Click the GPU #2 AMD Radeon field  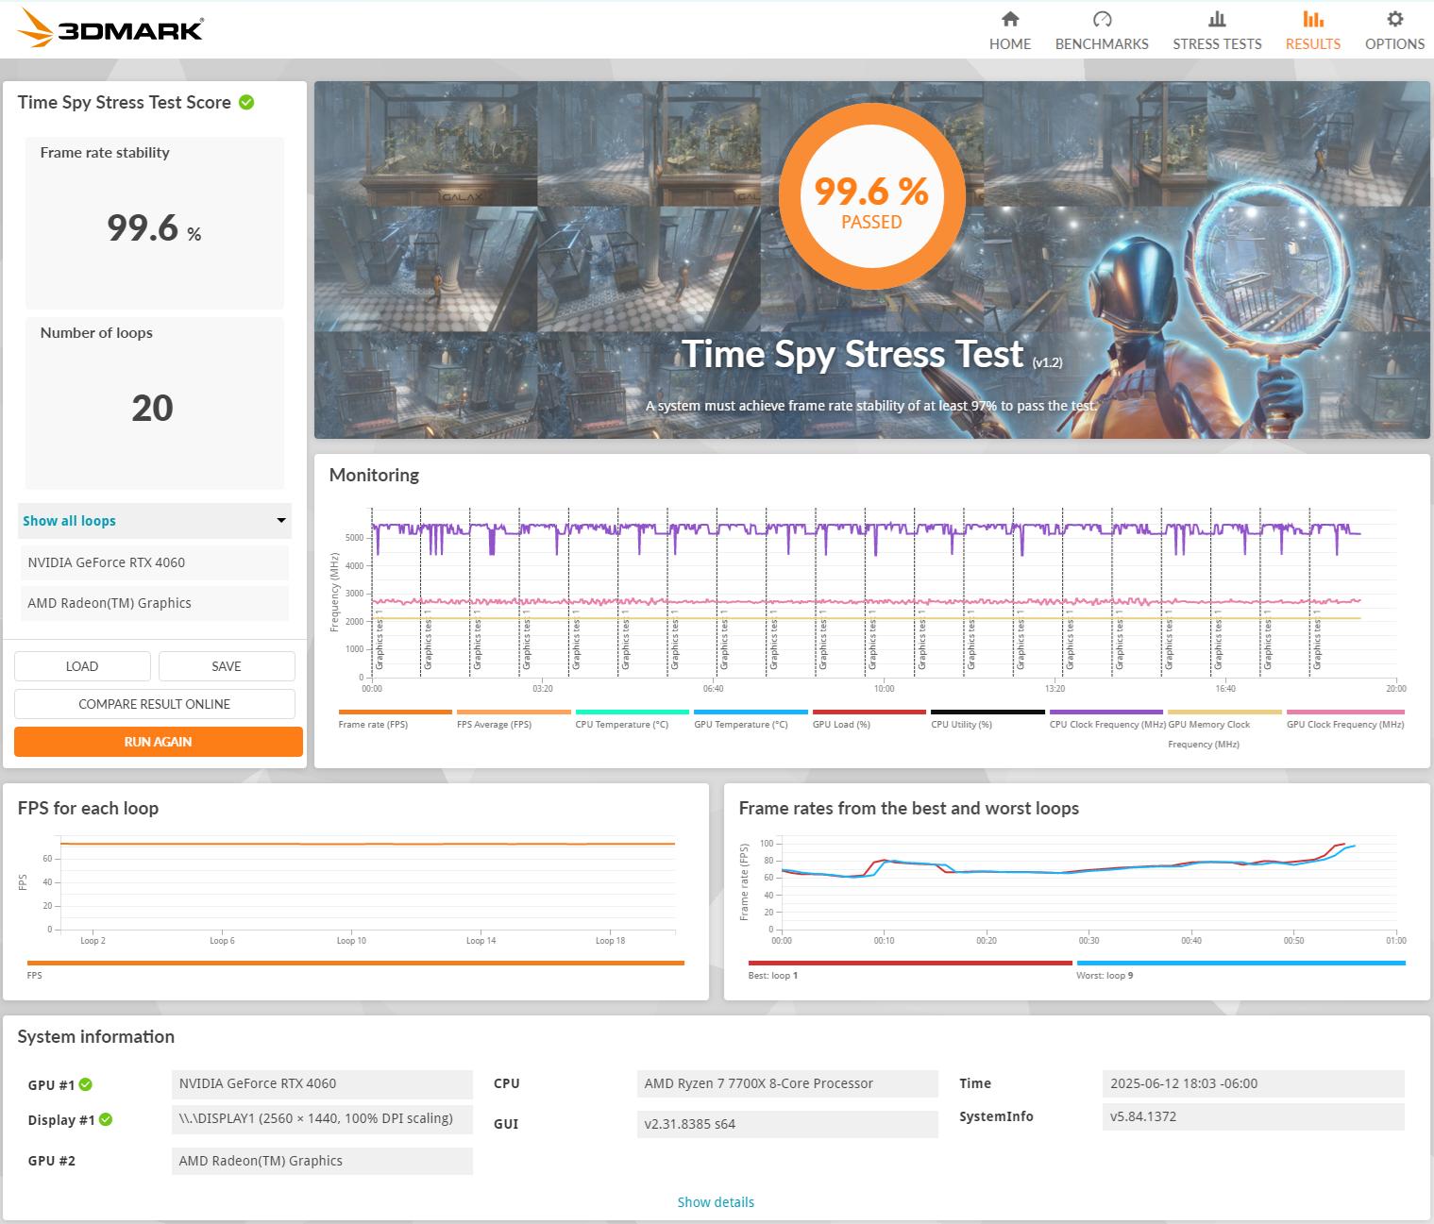pos(322,1161)
